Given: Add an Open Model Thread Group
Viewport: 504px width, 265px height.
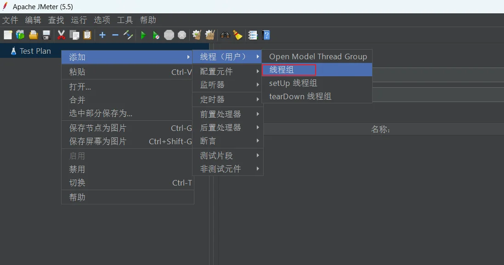Looking at the screenshot, I should tap(317, 56).
